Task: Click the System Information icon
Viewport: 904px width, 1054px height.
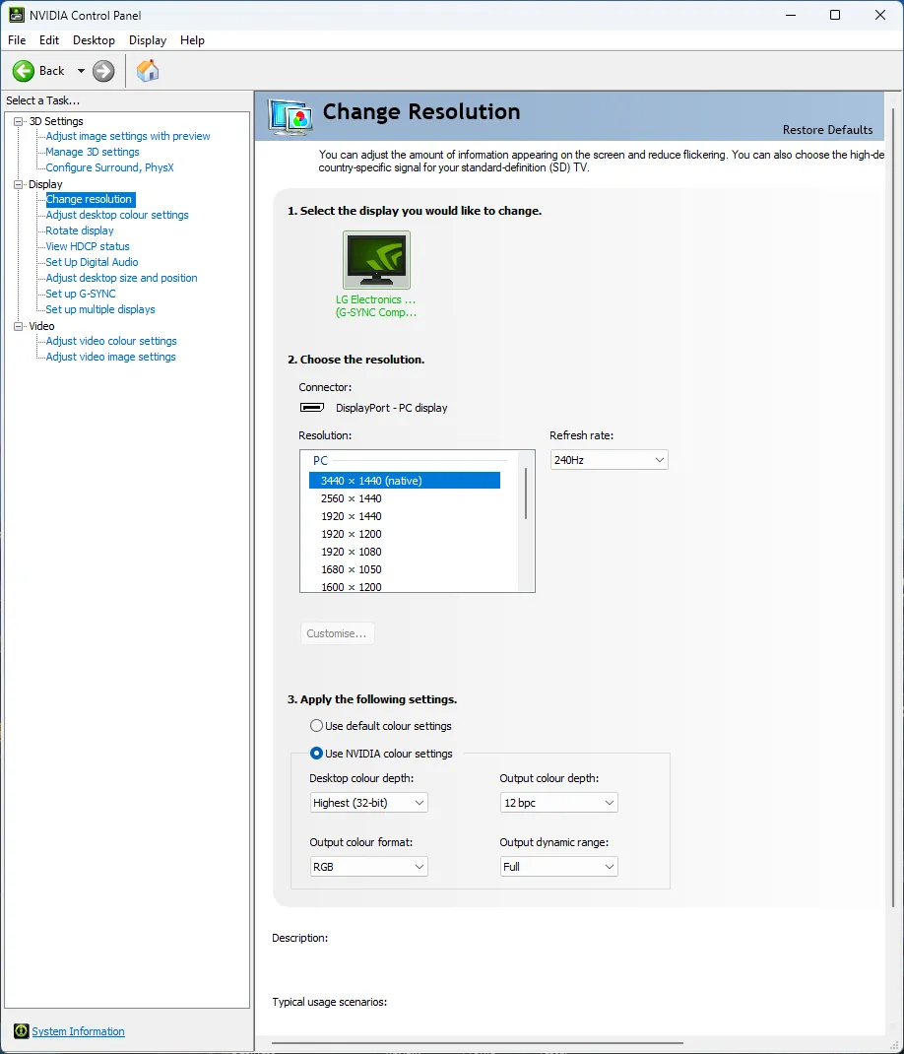Action: click(x=21, y=1031)
